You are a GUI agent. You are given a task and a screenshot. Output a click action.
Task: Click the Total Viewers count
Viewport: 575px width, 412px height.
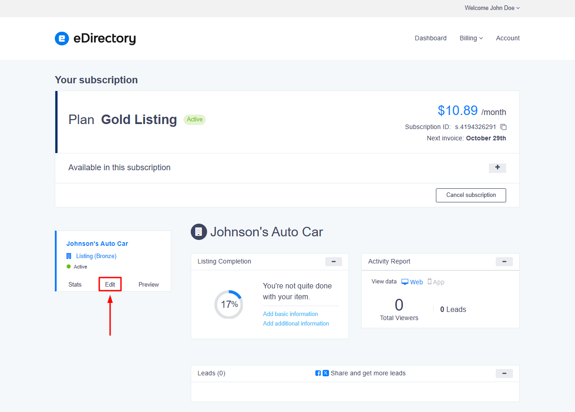pos(399,309)
